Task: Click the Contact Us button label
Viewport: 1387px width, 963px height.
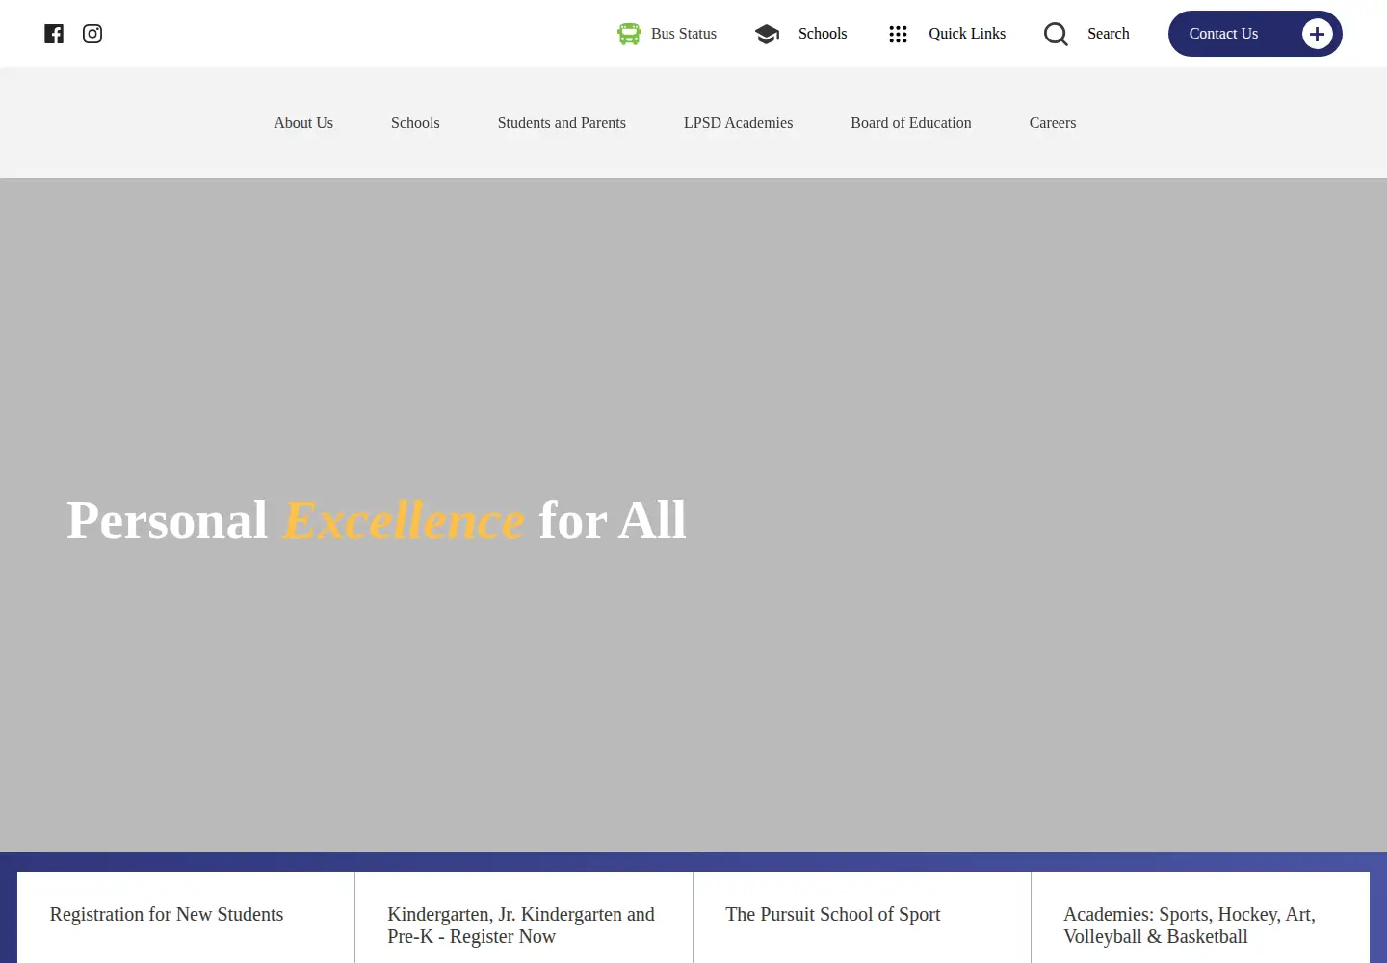Action: [x=1223, y=34]
